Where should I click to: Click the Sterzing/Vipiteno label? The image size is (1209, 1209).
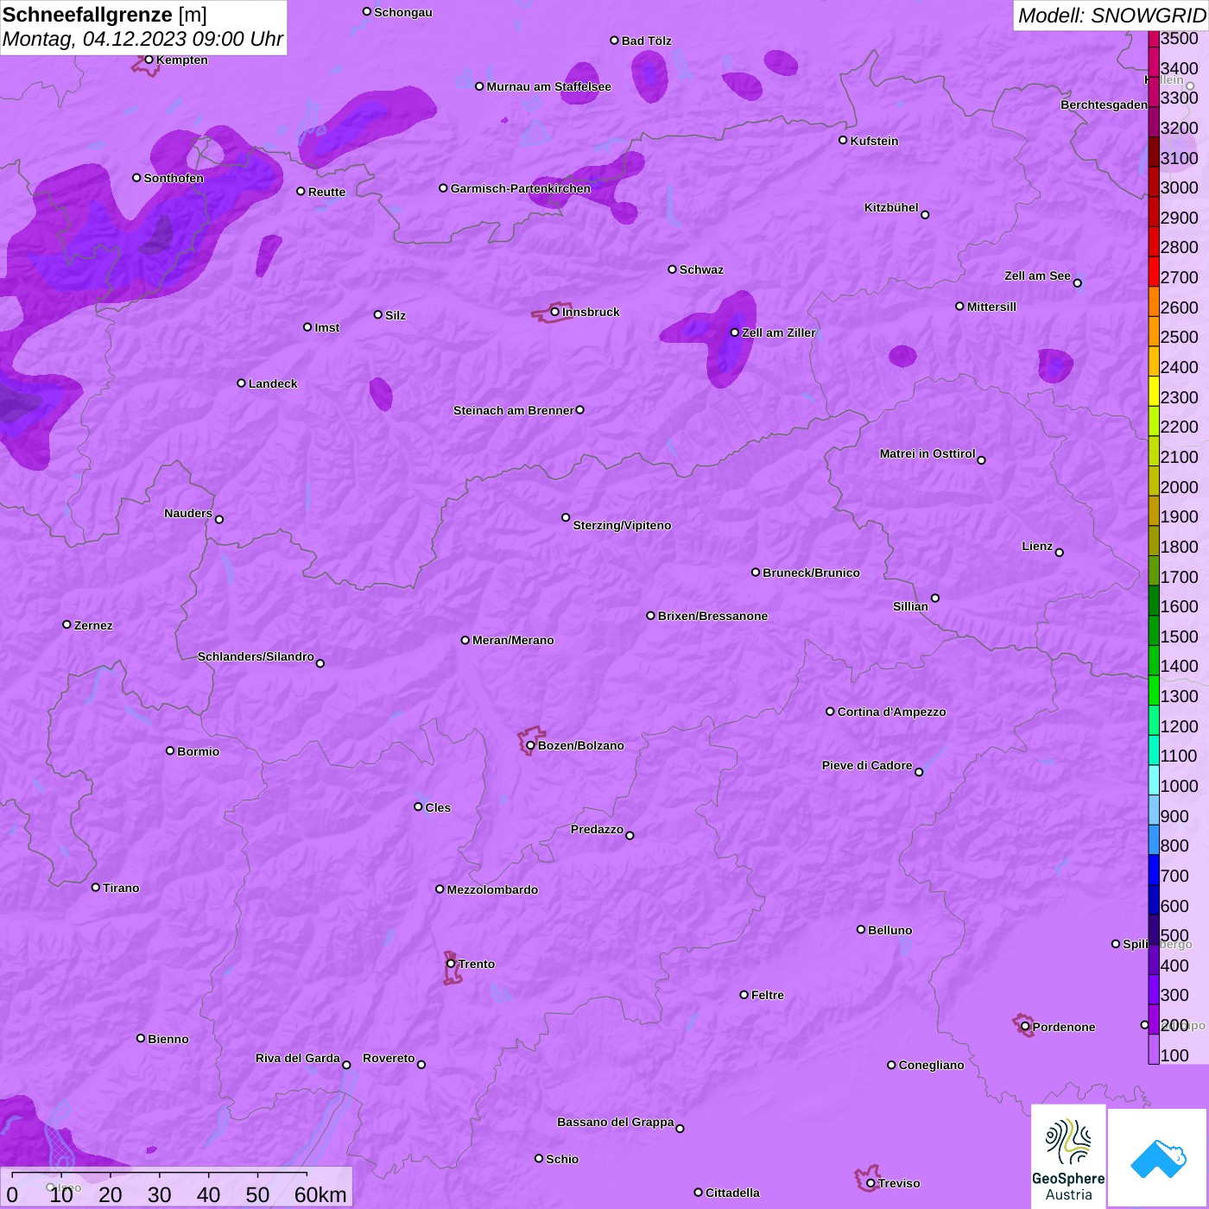(622, 525)
